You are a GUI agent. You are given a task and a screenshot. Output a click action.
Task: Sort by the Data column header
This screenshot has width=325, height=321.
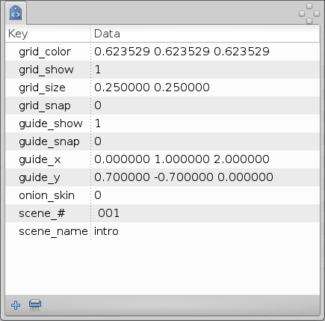pyautogui.click(x=205, y=34)
